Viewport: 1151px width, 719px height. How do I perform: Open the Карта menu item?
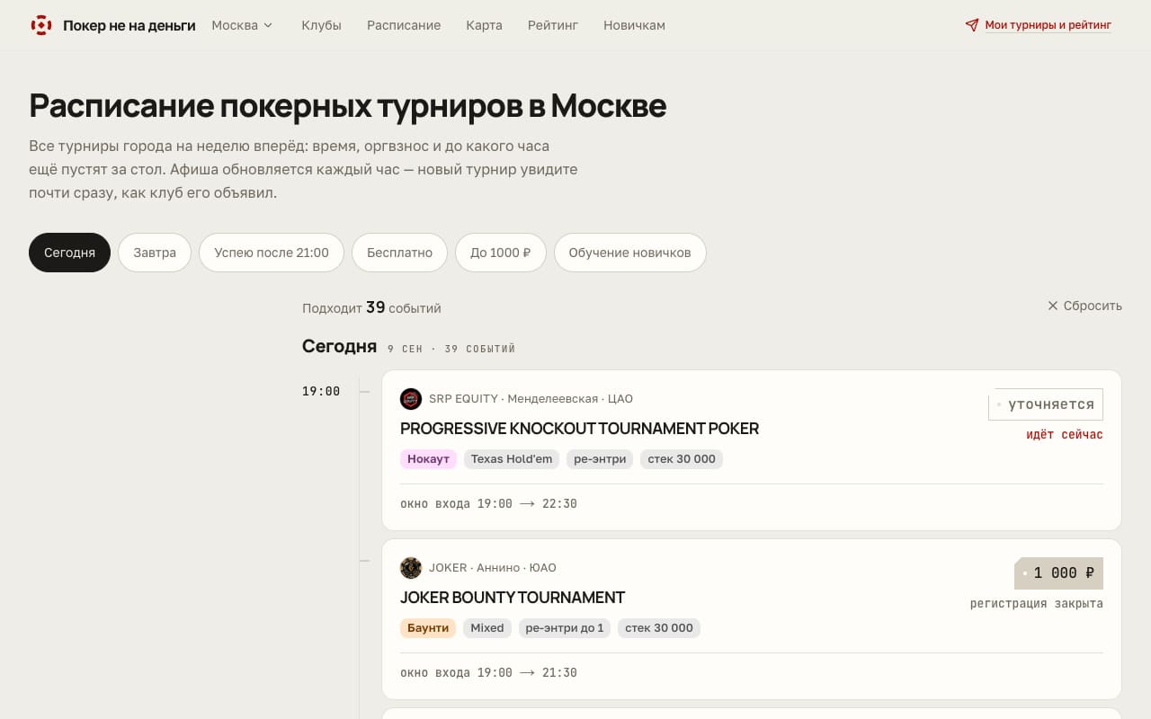point(484,25)
